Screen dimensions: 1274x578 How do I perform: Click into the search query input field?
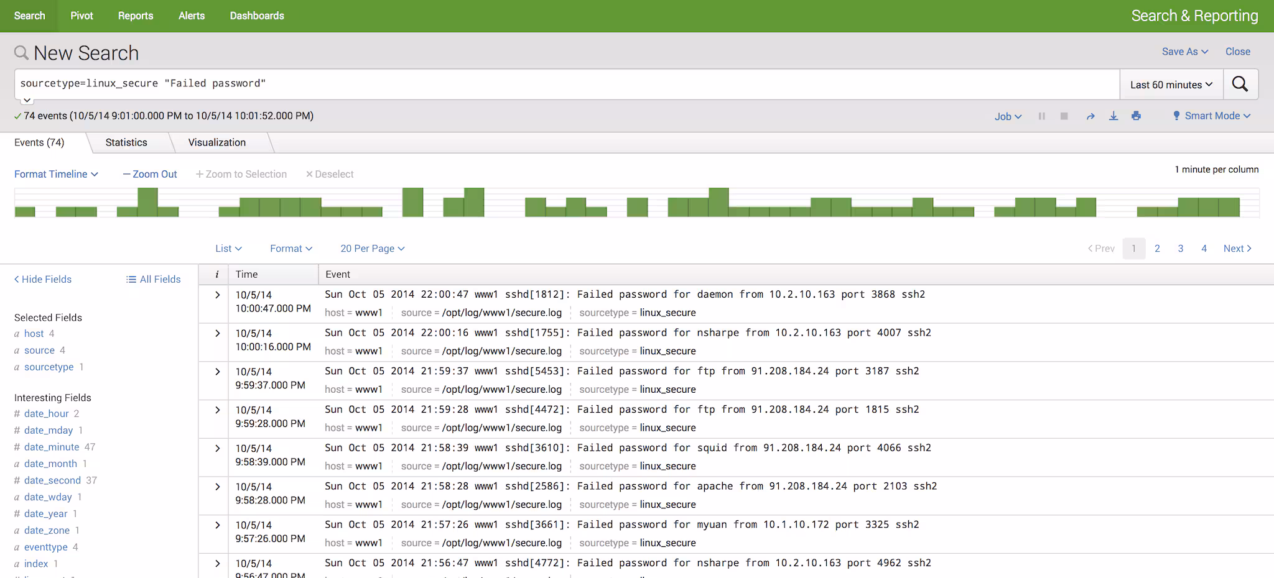pos(560,84)
